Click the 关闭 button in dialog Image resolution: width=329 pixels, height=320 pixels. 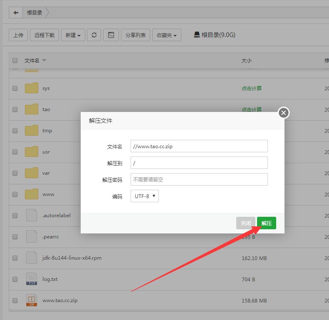[246, 223]
